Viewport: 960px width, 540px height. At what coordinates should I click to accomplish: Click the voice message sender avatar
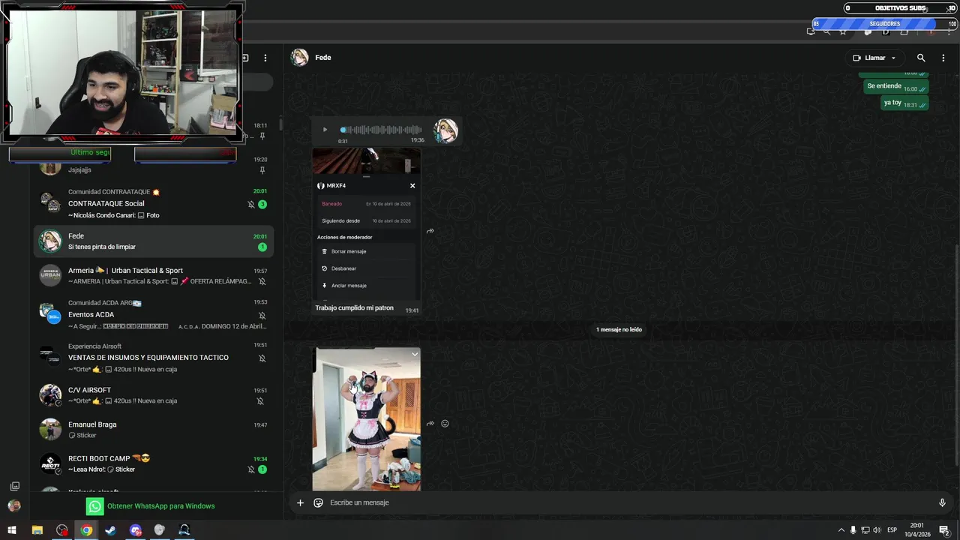coord(445,130)
